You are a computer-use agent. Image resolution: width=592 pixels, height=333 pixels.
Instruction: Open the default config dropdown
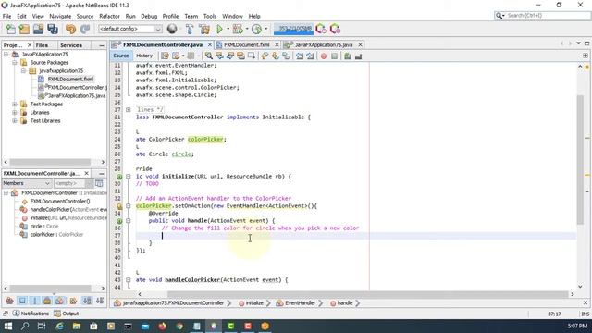(130, 29)
